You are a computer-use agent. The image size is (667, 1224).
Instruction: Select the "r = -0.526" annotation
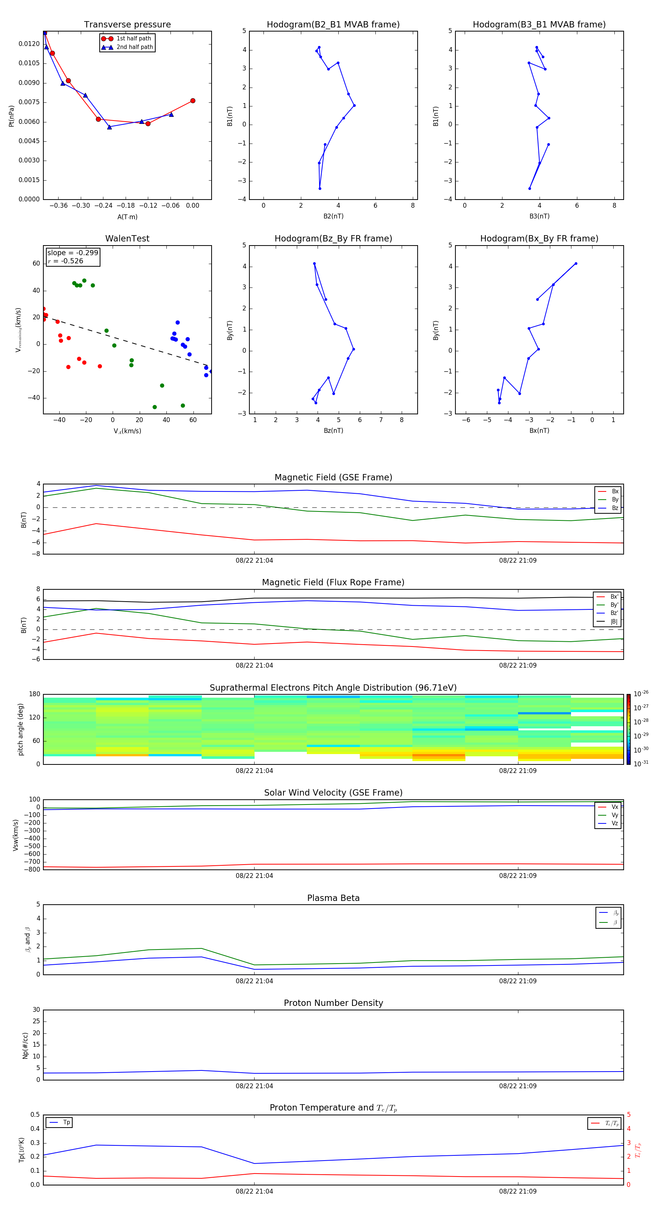66,261
